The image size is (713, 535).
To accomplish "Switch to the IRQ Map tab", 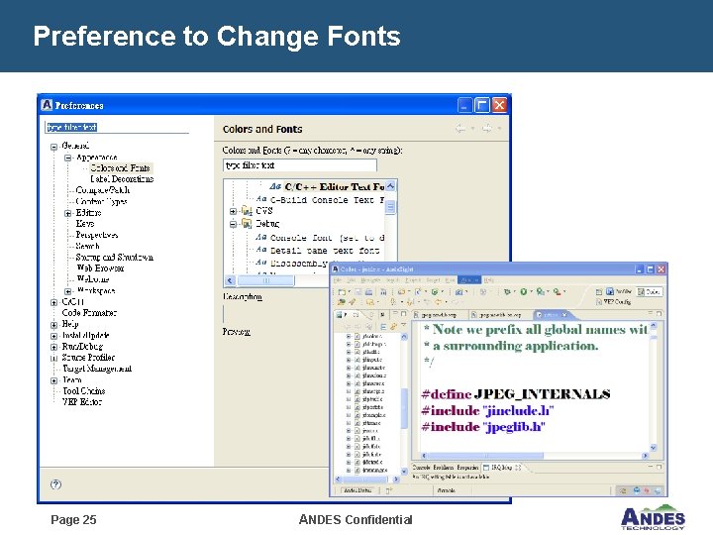I will (x=501, y=468).
